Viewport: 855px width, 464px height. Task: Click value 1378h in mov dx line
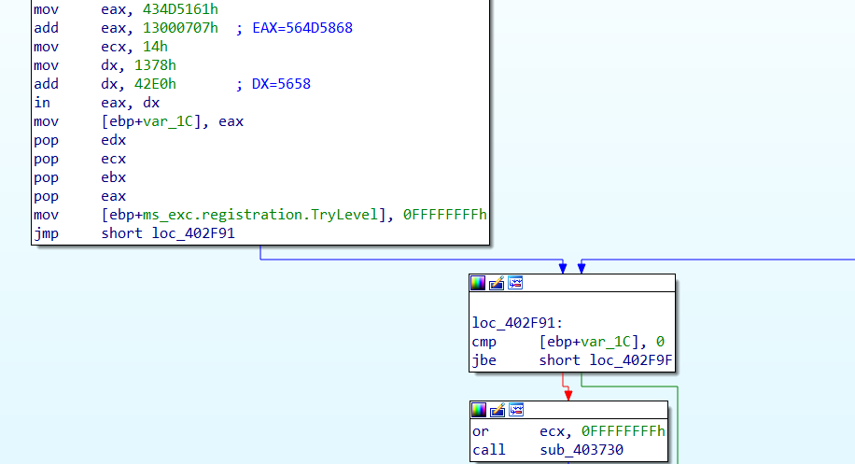click(155, 65)
